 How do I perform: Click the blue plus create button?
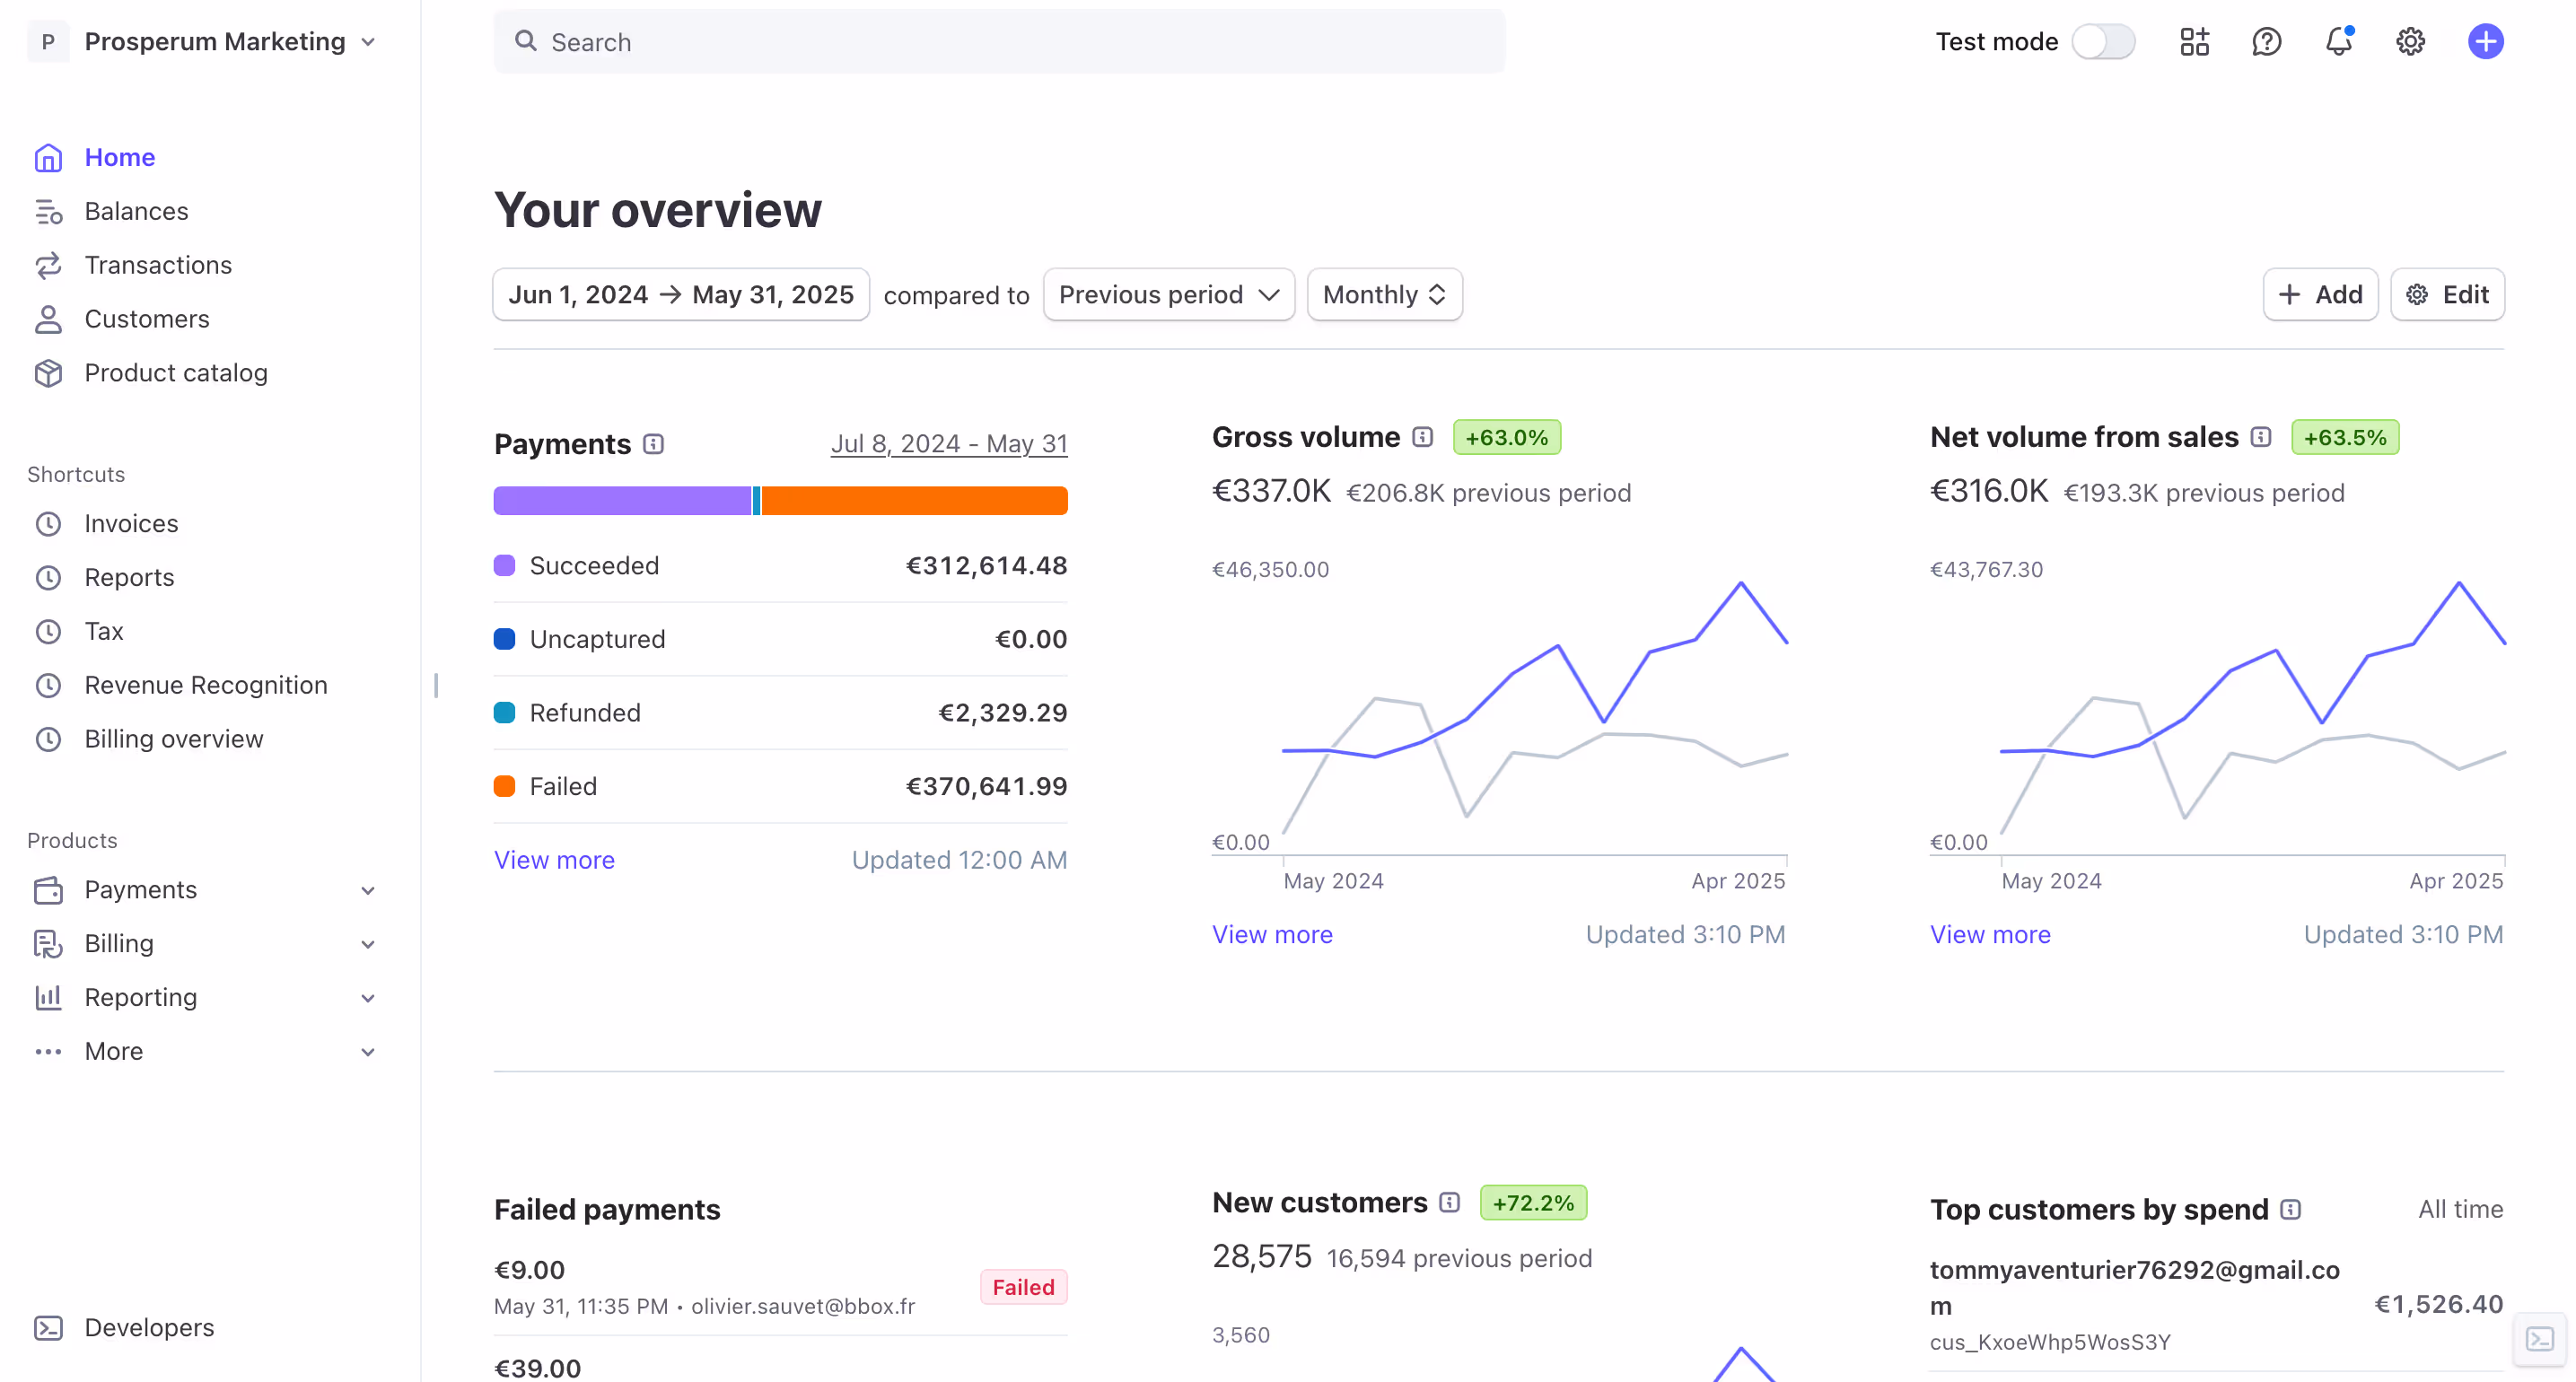click(x=2485, y=42)
